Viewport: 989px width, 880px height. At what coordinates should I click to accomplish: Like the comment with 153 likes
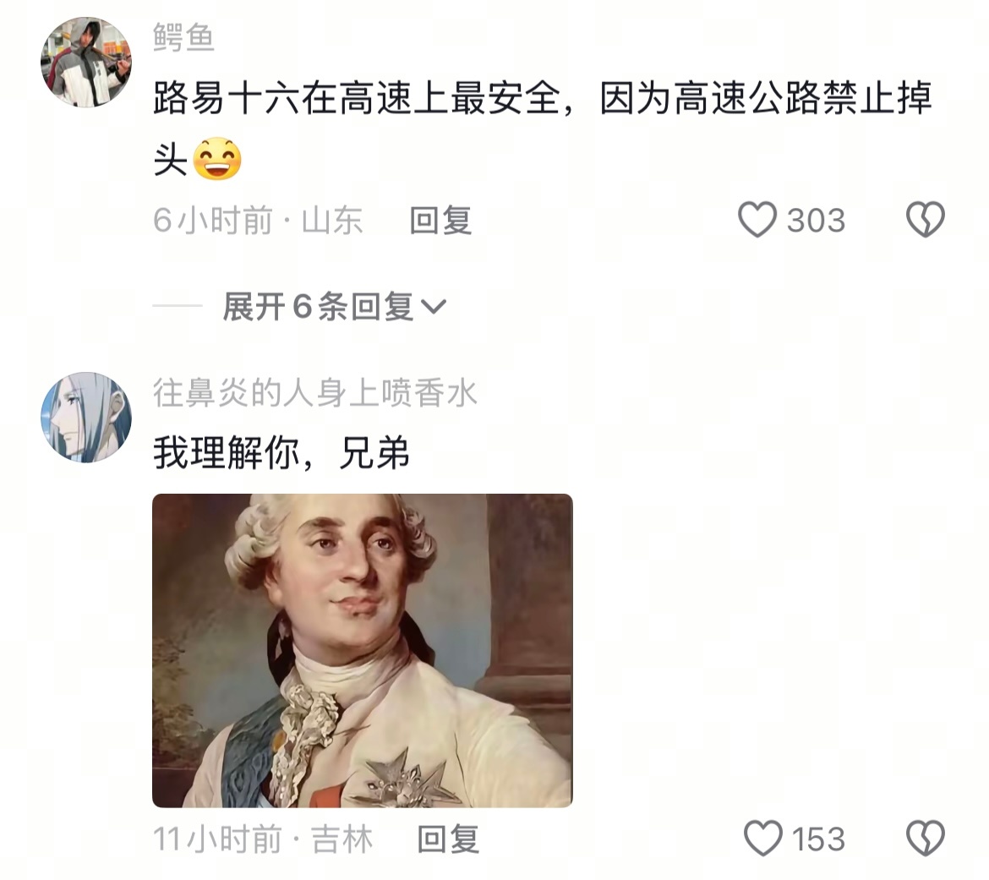click(x=763, y=839)
